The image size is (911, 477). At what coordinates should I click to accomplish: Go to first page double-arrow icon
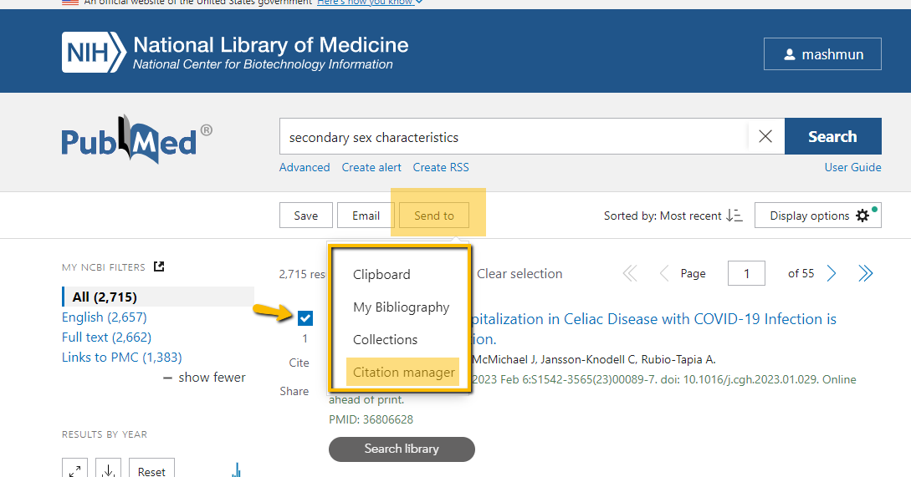click(630, 273)
